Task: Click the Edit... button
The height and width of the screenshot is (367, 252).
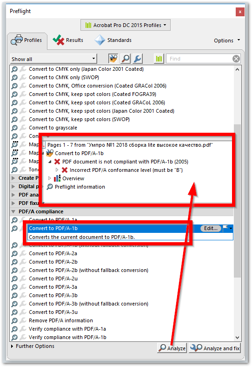Action: click(x=211, y=228)
